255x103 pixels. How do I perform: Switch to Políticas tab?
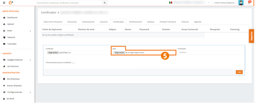tap(185, 22)
